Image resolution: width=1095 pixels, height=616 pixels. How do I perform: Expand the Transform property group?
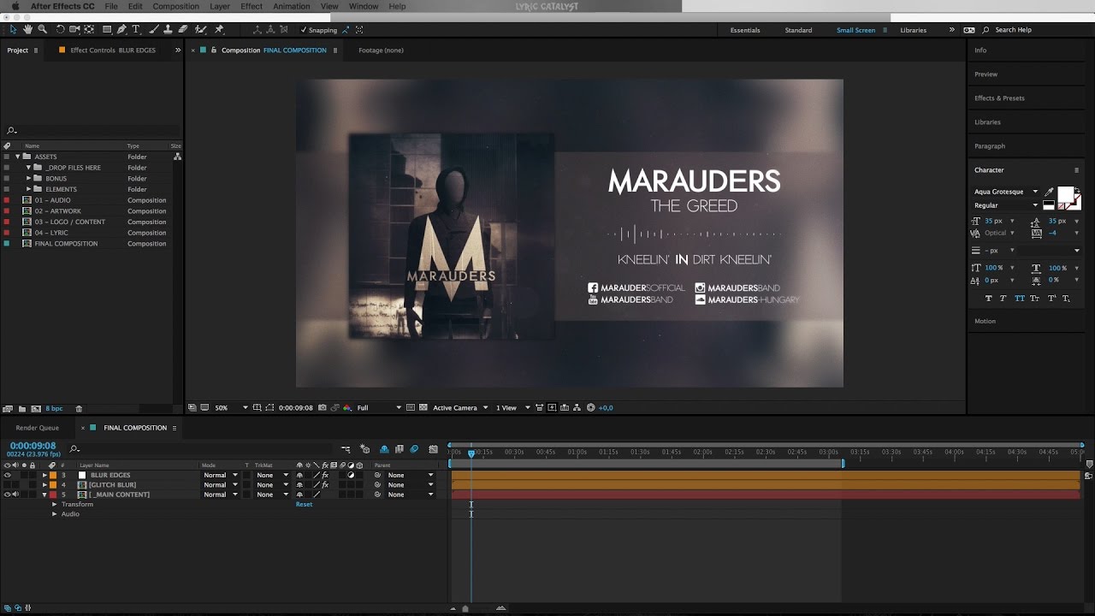pyautogui.click(x=55, y=504)
